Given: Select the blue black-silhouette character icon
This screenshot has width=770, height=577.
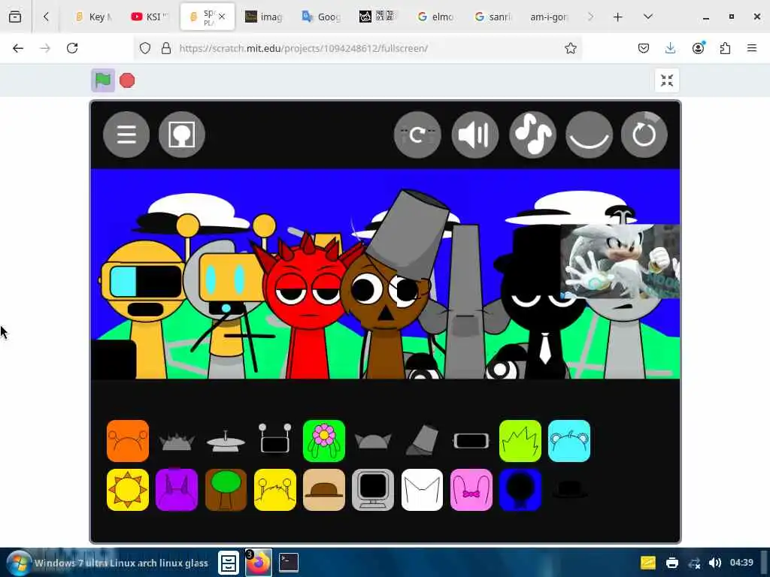Looking at the screenshot, I should click(520, 490).
